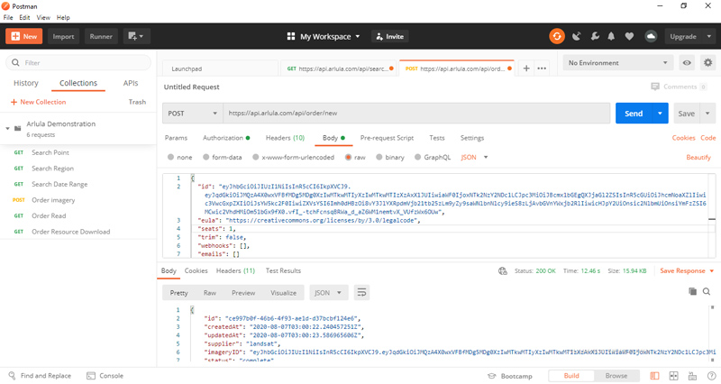Copy response body to clipboard
The width and height of the screenshot is (721, 384).
click(x=692, y=291)
